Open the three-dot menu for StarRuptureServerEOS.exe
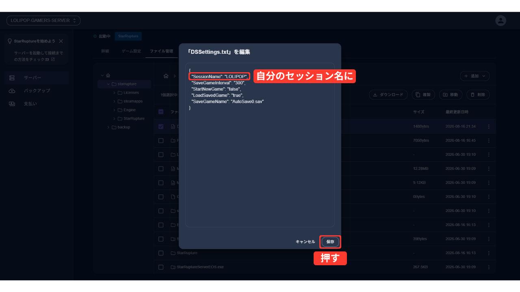 click(x=489, y=267)
